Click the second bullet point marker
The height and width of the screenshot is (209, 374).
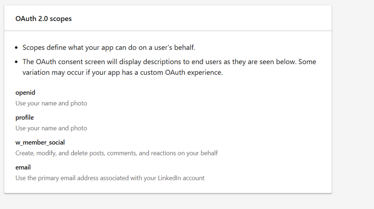pos(17,62)
